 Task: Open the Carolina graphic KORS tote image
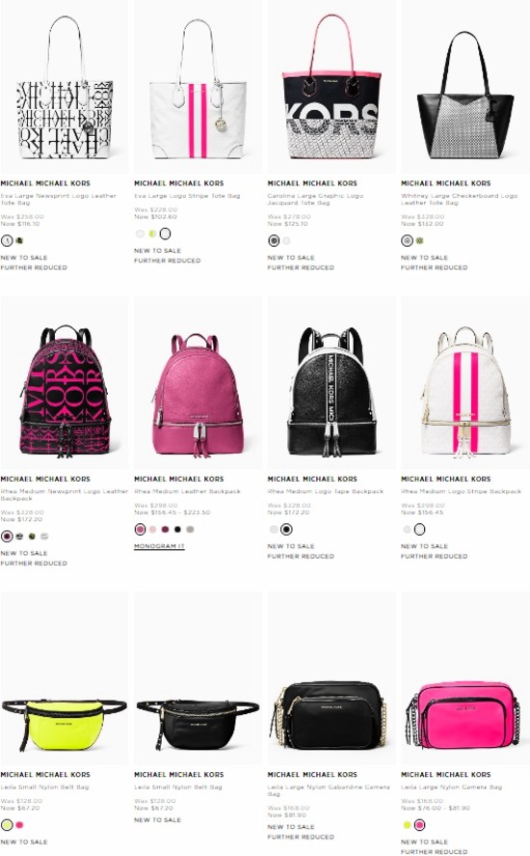(331, 88)
